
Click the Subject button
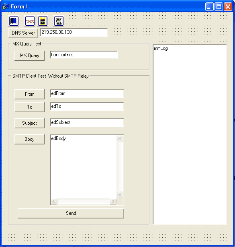29,123
